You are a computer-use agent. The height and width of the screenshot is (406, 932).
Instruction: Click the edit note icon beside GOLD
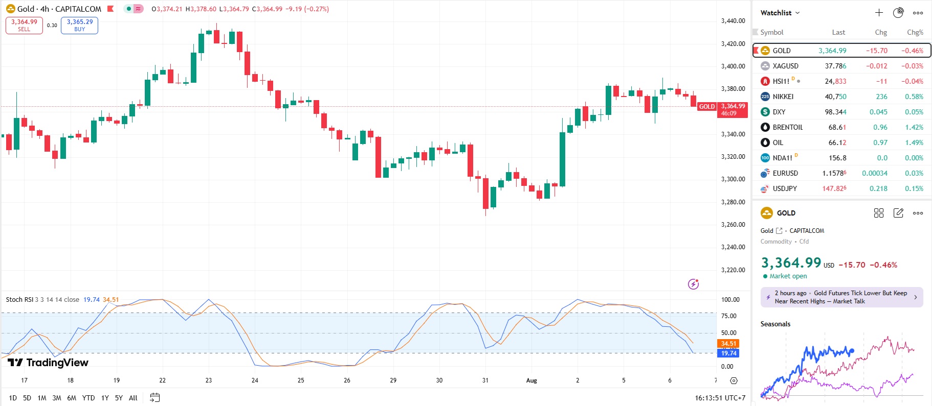pyautogui.click(x=898, y=213)
